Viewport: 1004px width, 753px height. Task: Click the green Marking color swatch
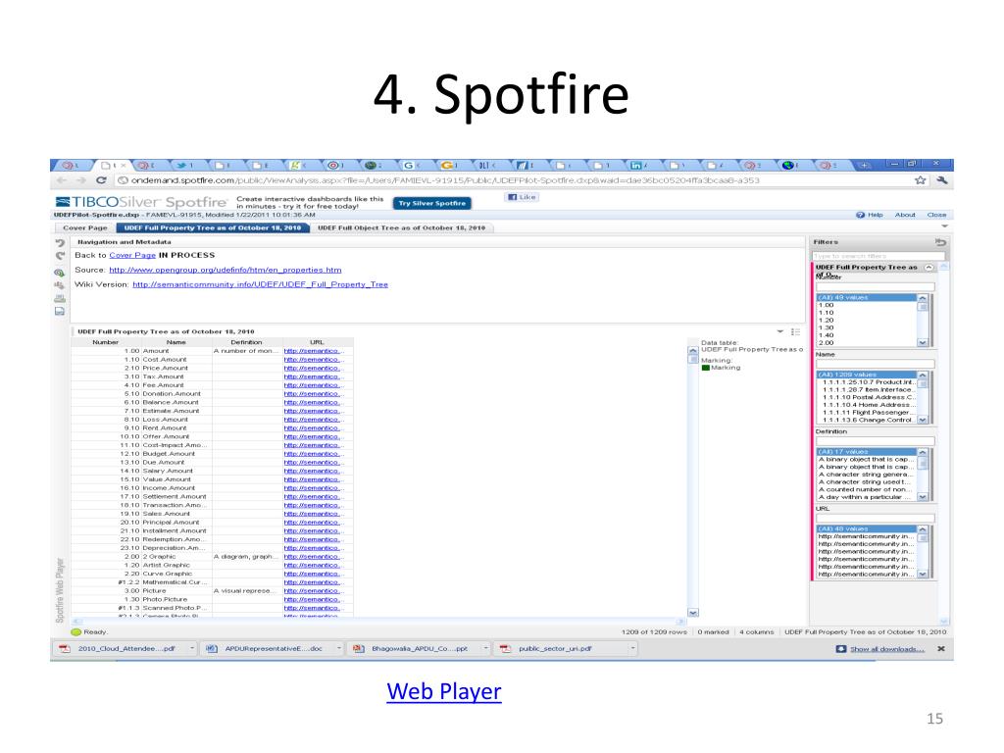click(706, 368)
